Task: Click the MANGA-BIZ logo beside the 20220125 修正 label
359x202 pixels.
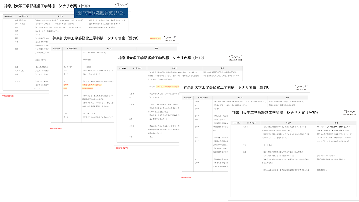Action: pyautogui.click(x=170, y=38)
